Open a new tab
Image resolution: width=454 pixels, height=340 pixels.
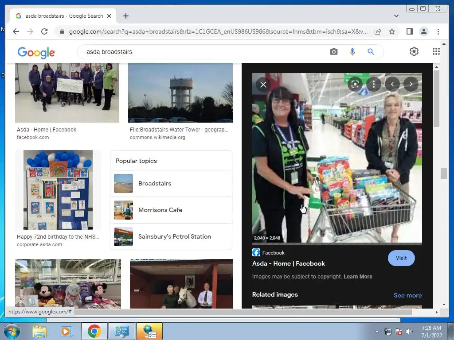coord(125,16)
